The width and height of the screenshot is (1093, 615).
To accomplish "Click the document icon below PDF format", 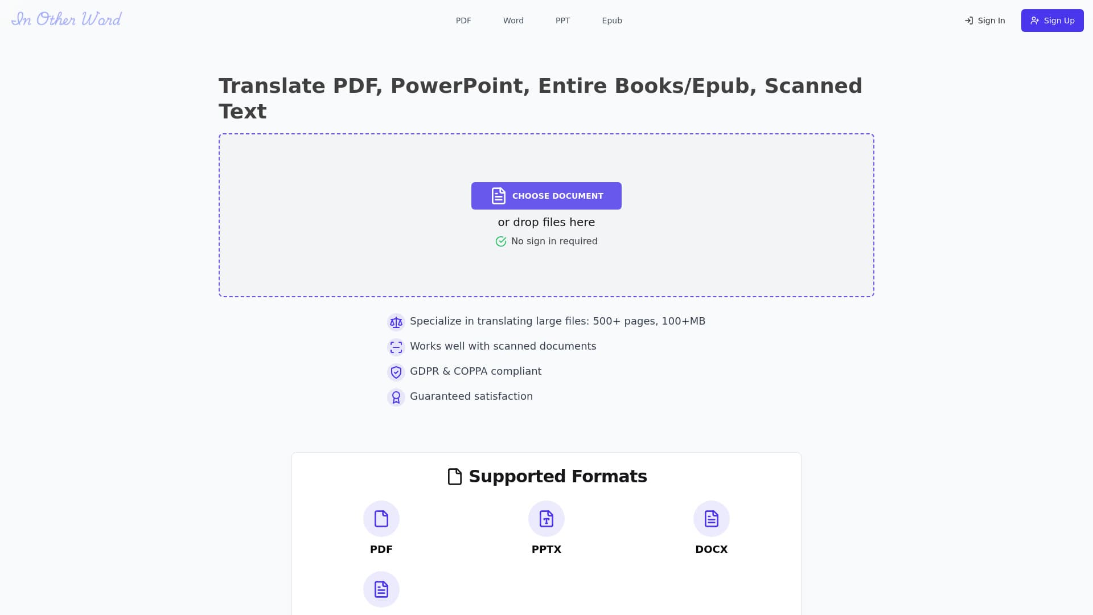I will click(381, 589).
